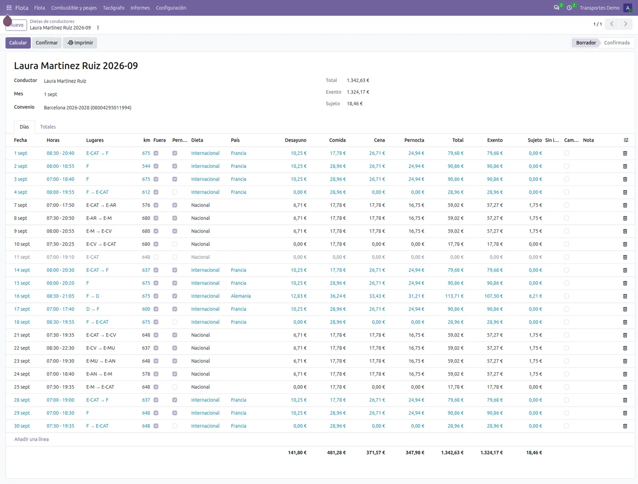638x484 pixels.
Task: Sort by the Fecha column header
Action: click(x=21, y=140)
